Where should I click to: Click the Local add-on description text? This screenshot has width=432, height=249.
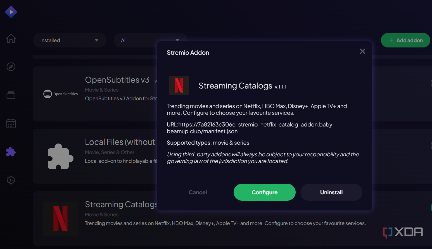coord(121,161)
